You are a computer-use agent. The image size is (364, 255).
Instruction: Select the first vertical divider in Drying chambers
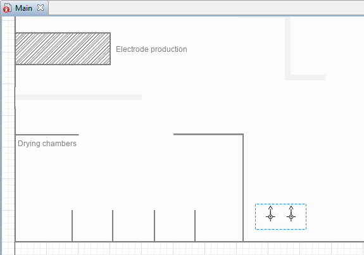click(x=72, y=226)
